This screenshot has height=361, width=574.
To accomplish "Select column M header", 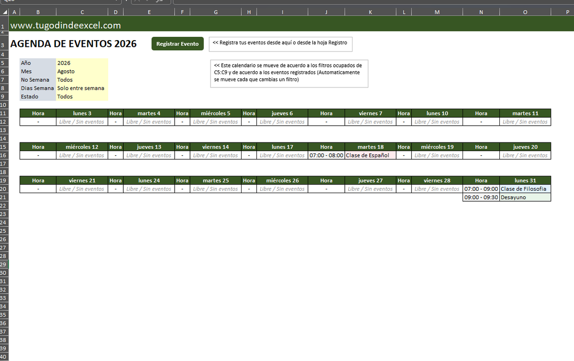I will (x=437, y=12).
